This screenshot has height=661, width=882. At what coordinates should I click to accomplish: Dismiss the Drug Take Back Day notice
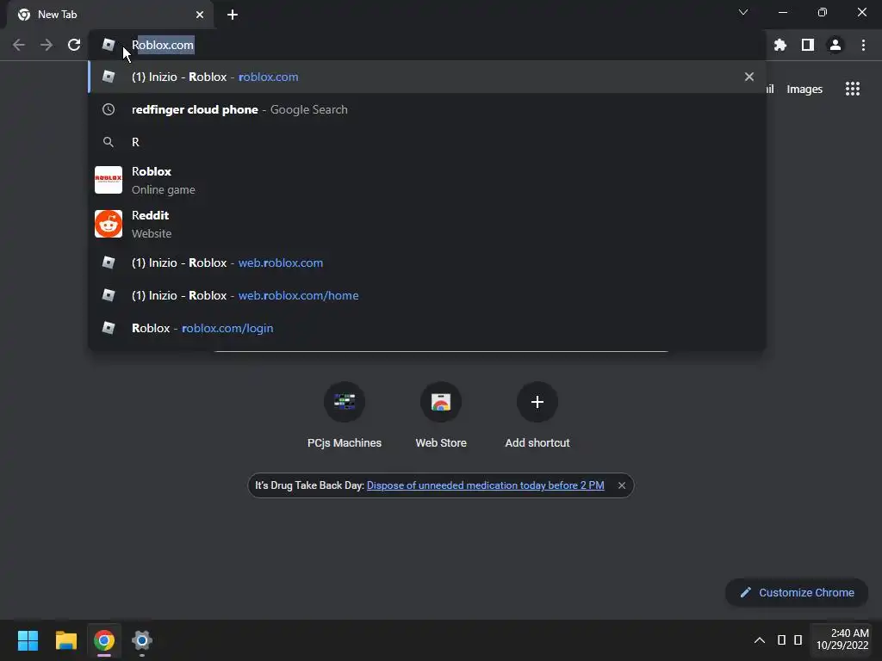622,485
